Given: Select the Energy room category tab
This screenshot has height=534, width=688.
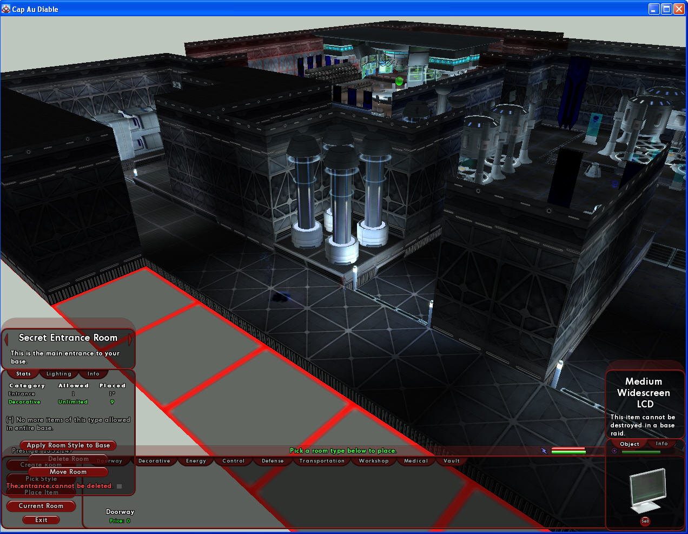Looking at the screenshot, I should [196, 461].
